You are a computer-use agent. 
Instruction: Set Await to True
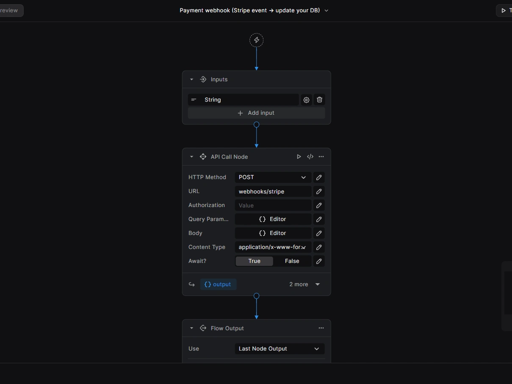click(254, 261)
